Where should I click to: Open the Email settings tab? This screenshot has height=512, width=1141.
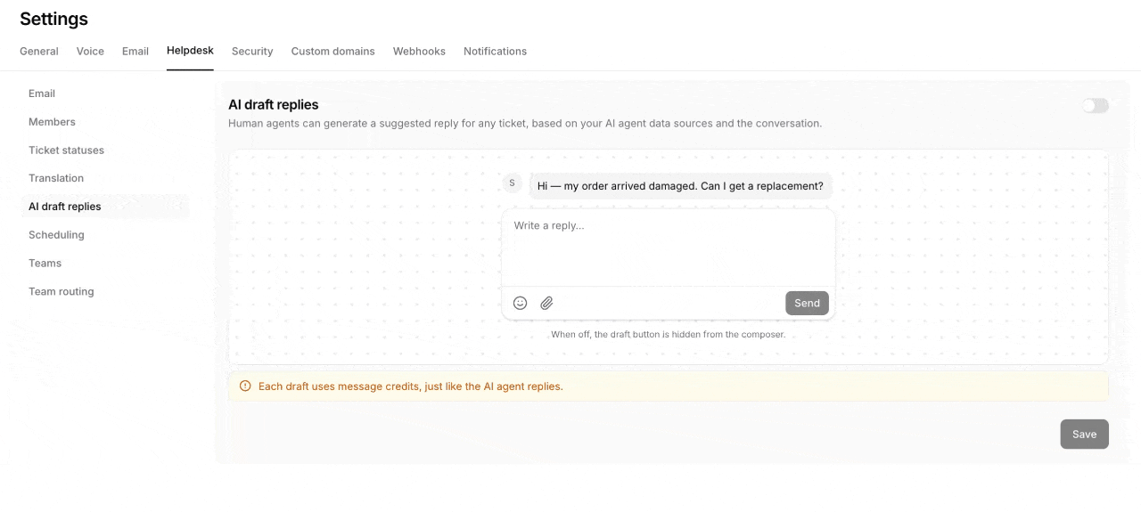pyautogui.click(x=135, y=52)
